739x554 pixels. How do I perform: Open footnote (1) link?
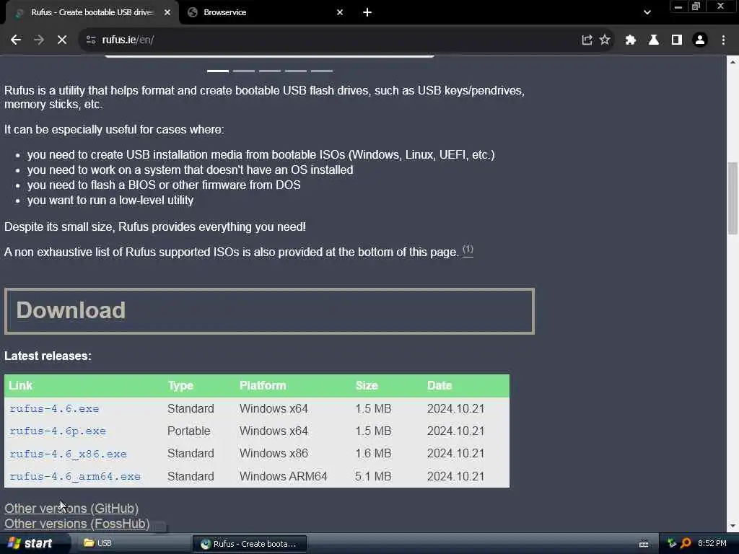tap(468, 250)
